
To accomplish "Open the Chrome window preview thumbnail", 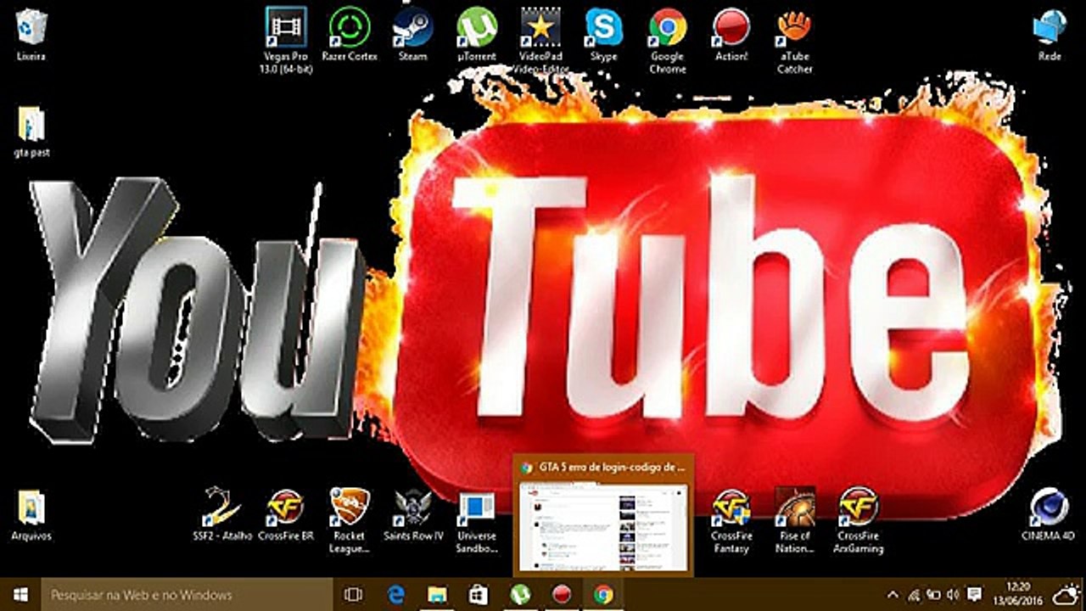I will point(603,528).
